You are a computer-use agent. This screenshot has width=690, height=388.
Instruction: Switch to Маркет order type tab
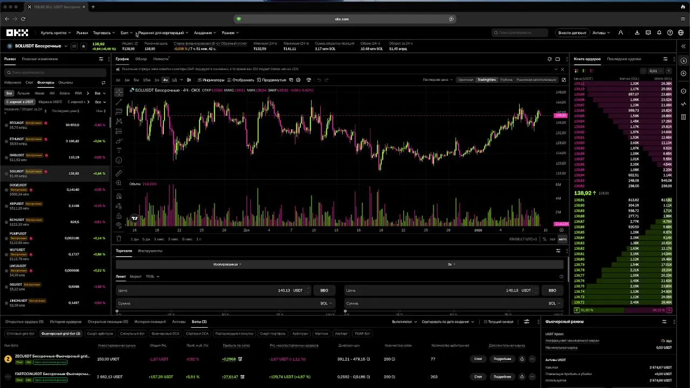(135, 276)
